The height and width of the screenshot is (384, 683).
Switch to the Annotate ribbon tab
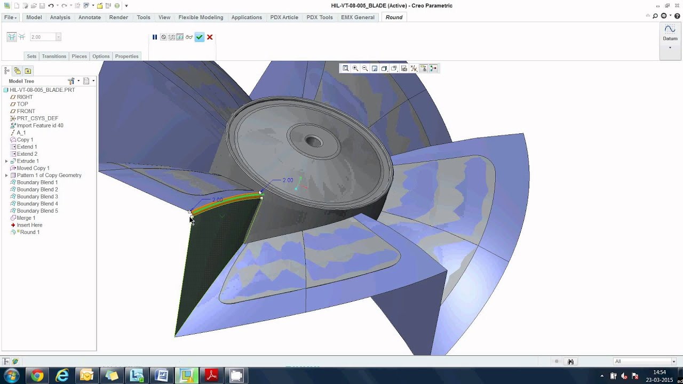click(x=90, y=17)
